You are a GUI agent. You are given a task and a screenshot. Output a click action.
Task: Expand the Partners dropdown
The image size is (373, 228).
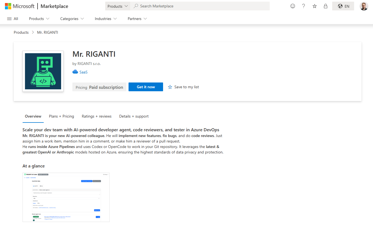tap(137, 18)
